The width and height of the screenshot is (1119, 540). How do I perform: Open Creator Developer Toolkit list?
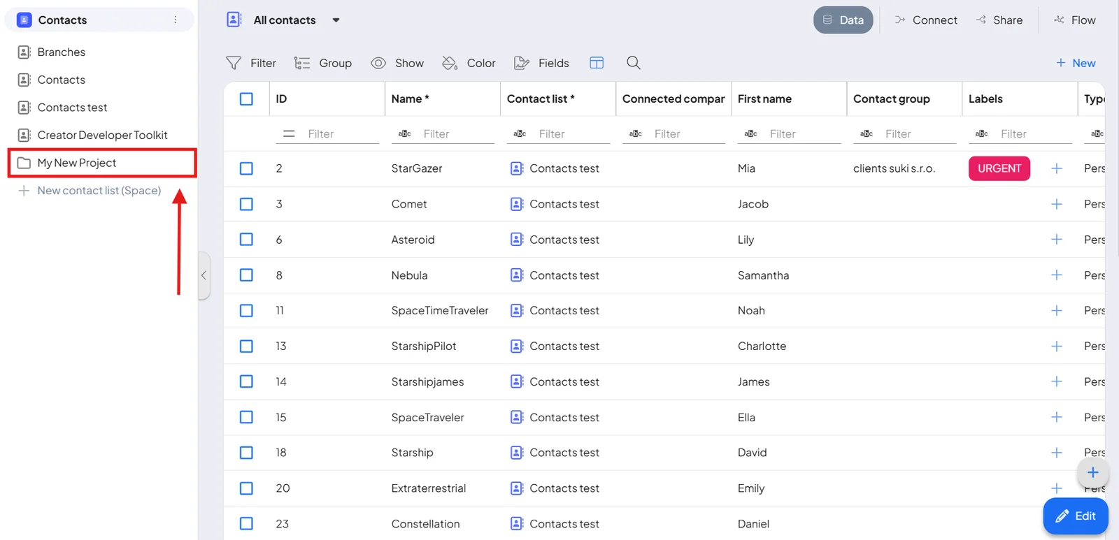[x=102, y=135]
